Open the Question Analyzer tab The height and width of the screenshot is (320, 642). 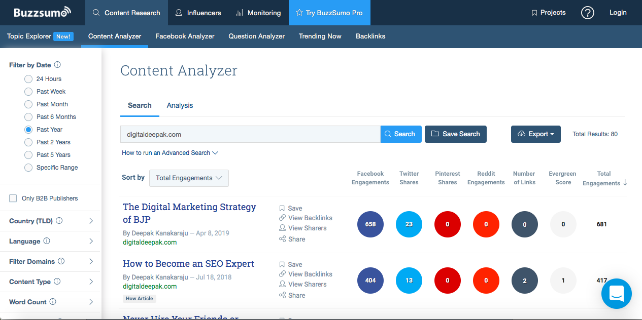point(256,36)
